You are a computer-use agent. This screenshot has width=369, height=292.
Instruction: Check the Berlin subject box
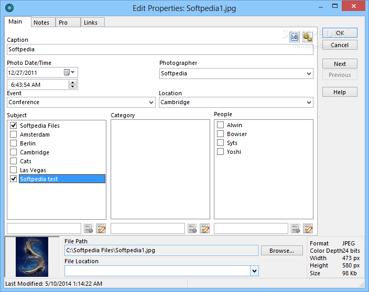pyautogui.click(x=14, y=143)
